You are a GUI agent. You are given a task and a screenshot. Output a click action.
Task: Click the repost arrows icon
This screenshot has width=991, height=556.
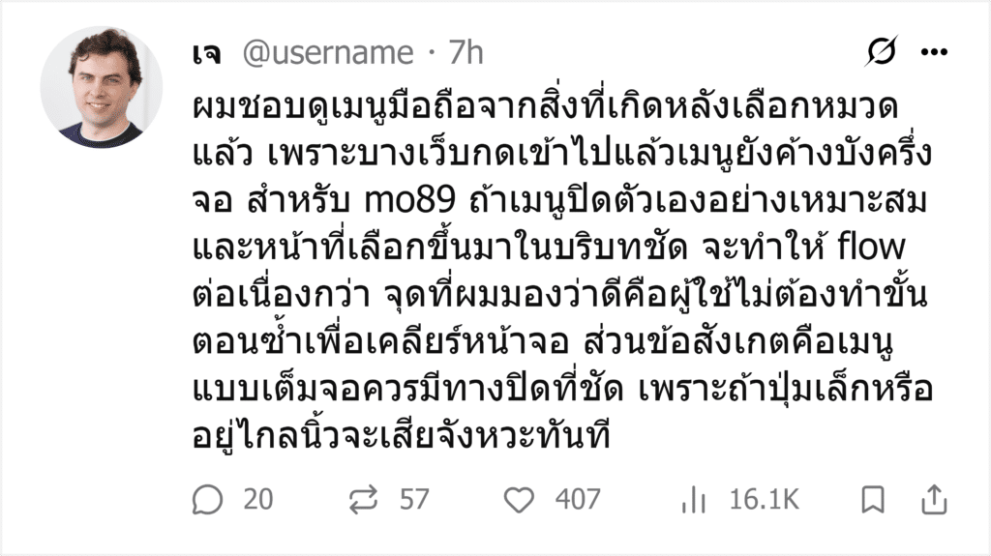363,500
